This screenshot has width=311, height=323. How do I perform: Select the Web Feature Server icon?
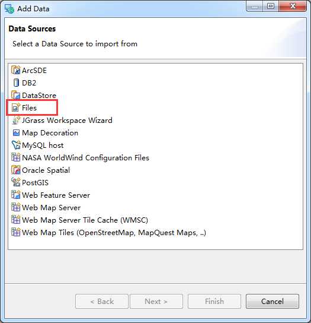pyautogui.click(x=16, y=195)
